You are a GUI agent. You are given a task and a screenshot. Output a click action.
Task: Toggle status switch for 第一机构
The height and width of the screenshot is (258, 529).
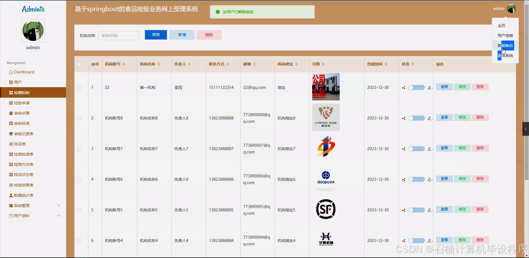(x=417, y=87)
